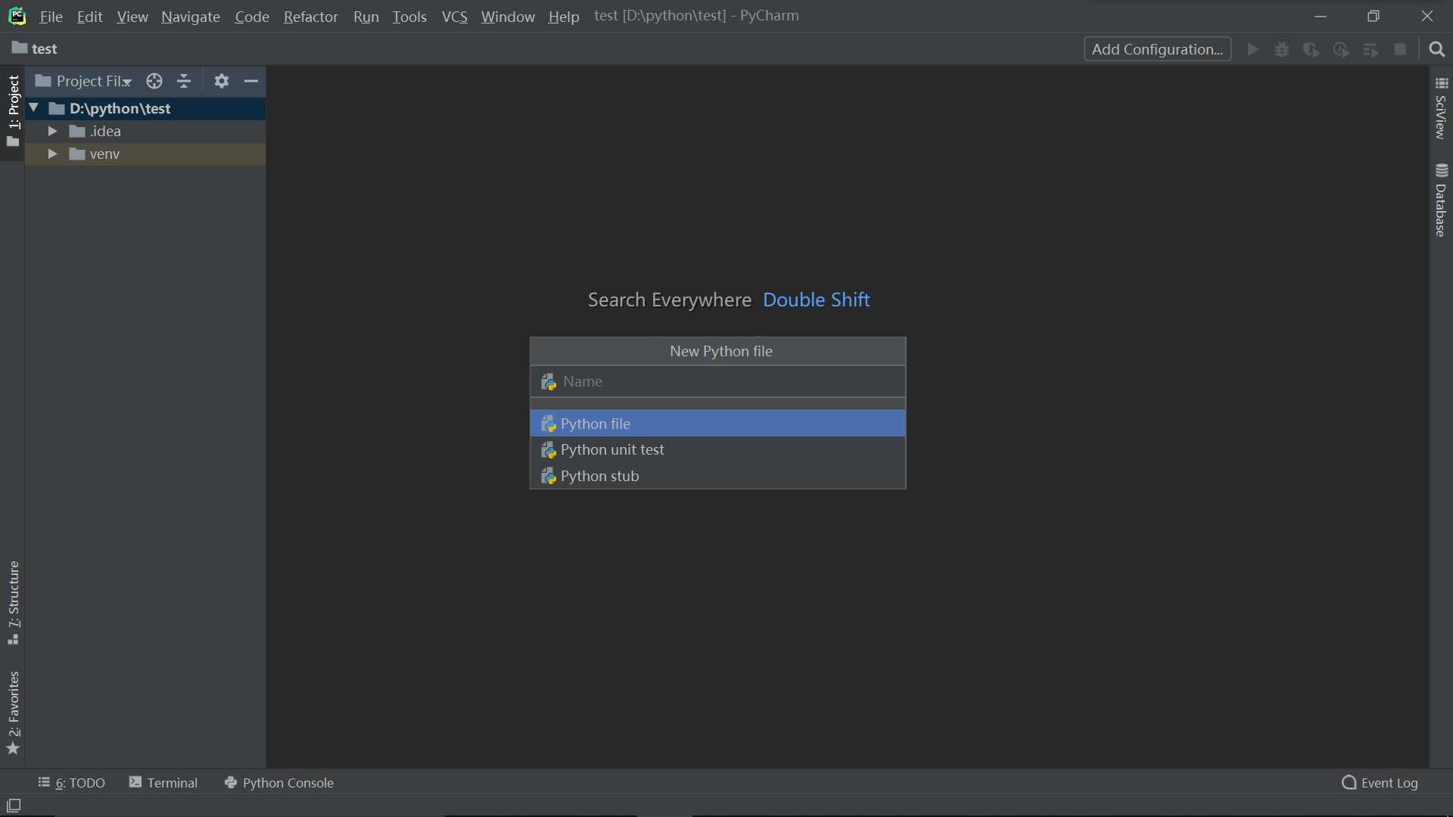Click the Database cylinder icon
Screen dimensions: 1453x817
point(1442,170)
